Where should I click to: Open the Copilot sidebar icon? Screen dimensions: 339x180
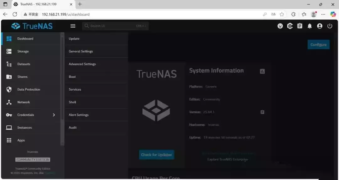point(333,14)
